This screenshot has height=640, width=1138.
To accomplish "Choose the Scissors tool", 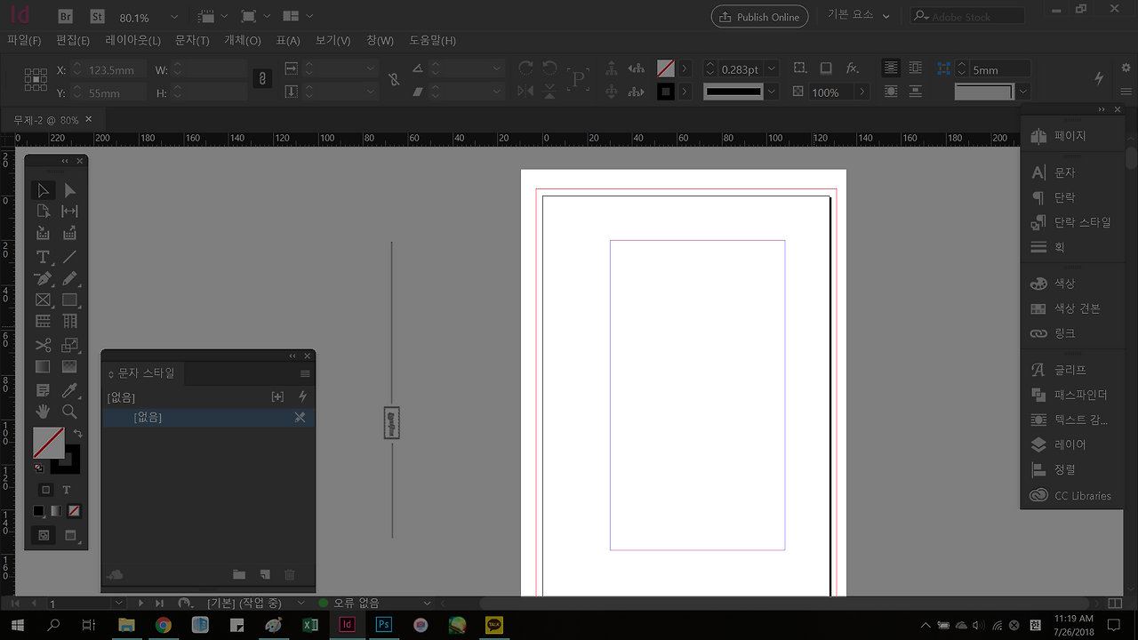I will 43,345.
